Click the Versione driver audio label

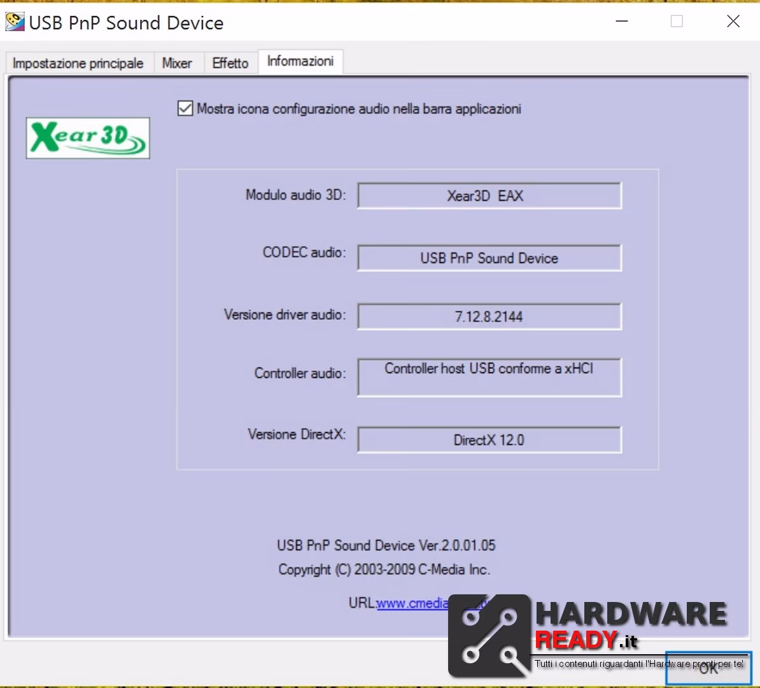pos(285,315)
